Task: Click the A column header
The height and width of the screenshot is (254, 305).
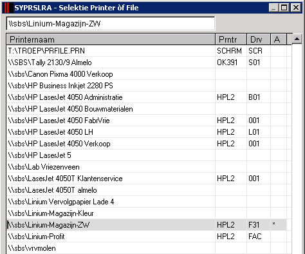Action: click(279, 39)
